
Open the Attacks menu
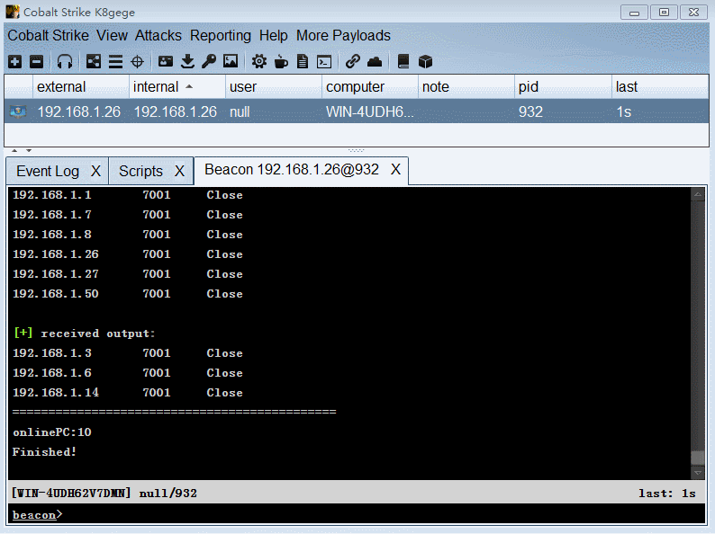(x=158, y=35)
